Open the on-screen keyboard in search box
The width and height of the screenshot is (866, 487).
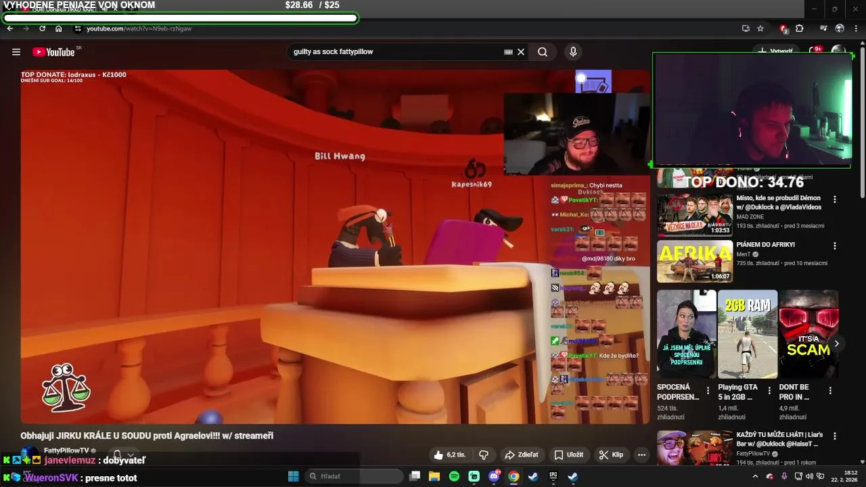[509, 52]
